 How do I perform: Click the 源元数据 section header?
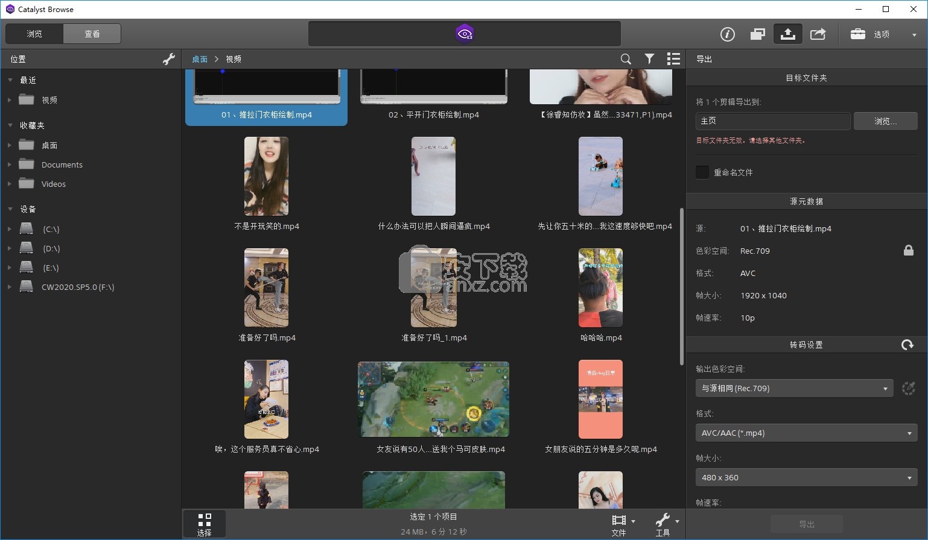[806, 201]
